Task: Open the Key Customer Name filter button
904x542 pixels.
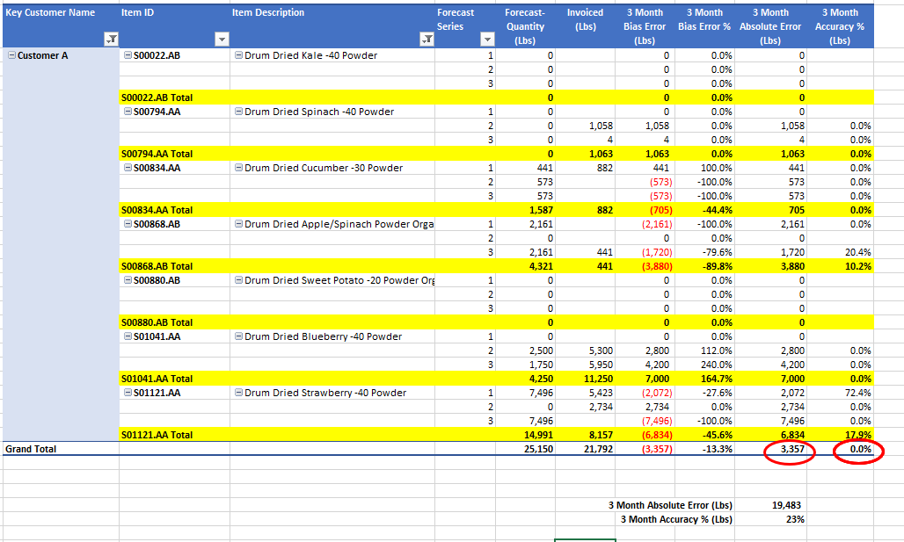Action: [x=112, y=40]
